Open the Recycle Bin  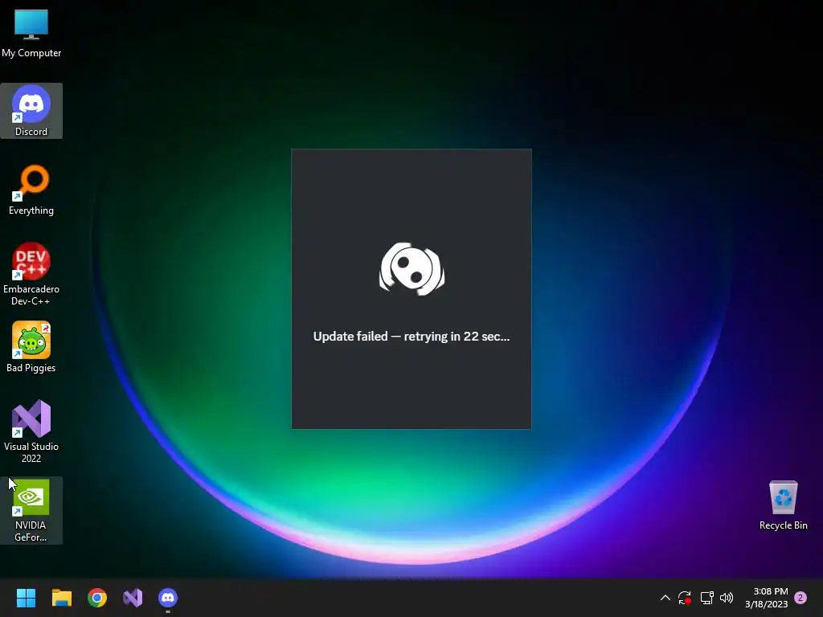click(783, 505)
